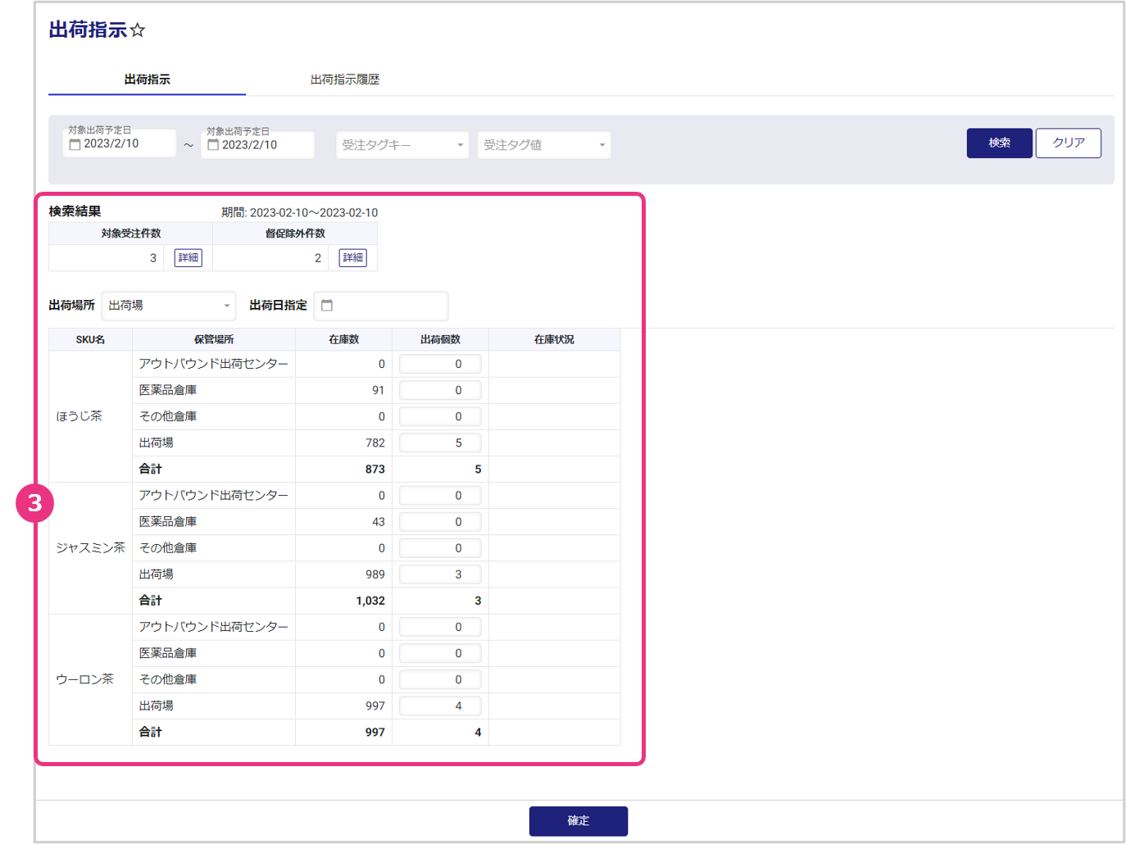This screenshot has width=1126, height=844.
Task: Open calendar icon for end 対象出荷予定日
Action: click(x=213, y=145)
